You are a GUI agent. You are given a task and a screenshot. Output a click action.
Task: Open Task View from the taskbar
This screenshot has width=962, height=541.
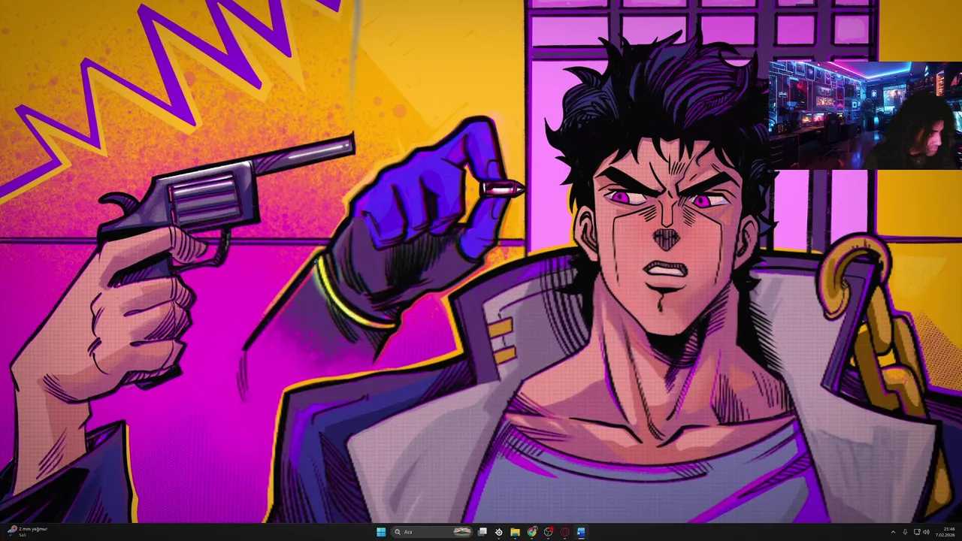point(483,532)
